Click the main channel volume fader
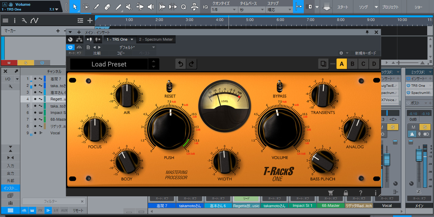Screen dimensions: 434x217 (419, 156)
